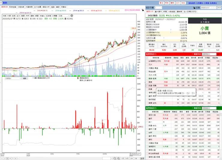Click the question mark beside 1日籌碼集中
The image size is (222, 160).
(x=171, y=30)
